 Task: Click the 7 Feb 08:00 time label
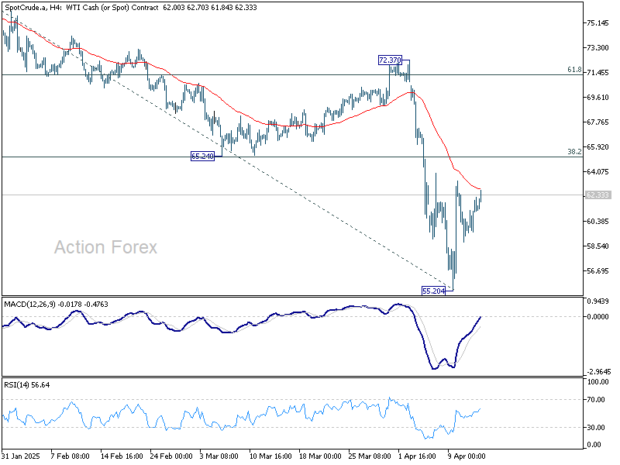coord(71,456)
